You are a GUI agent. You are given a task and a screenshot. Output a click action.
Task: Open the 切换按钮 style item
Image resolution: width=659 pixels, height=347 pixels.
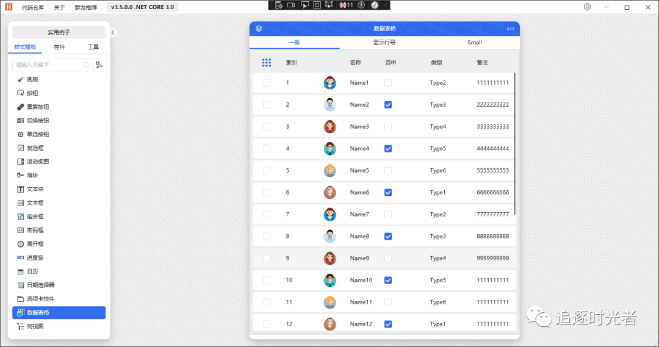[x=59, y=121]
